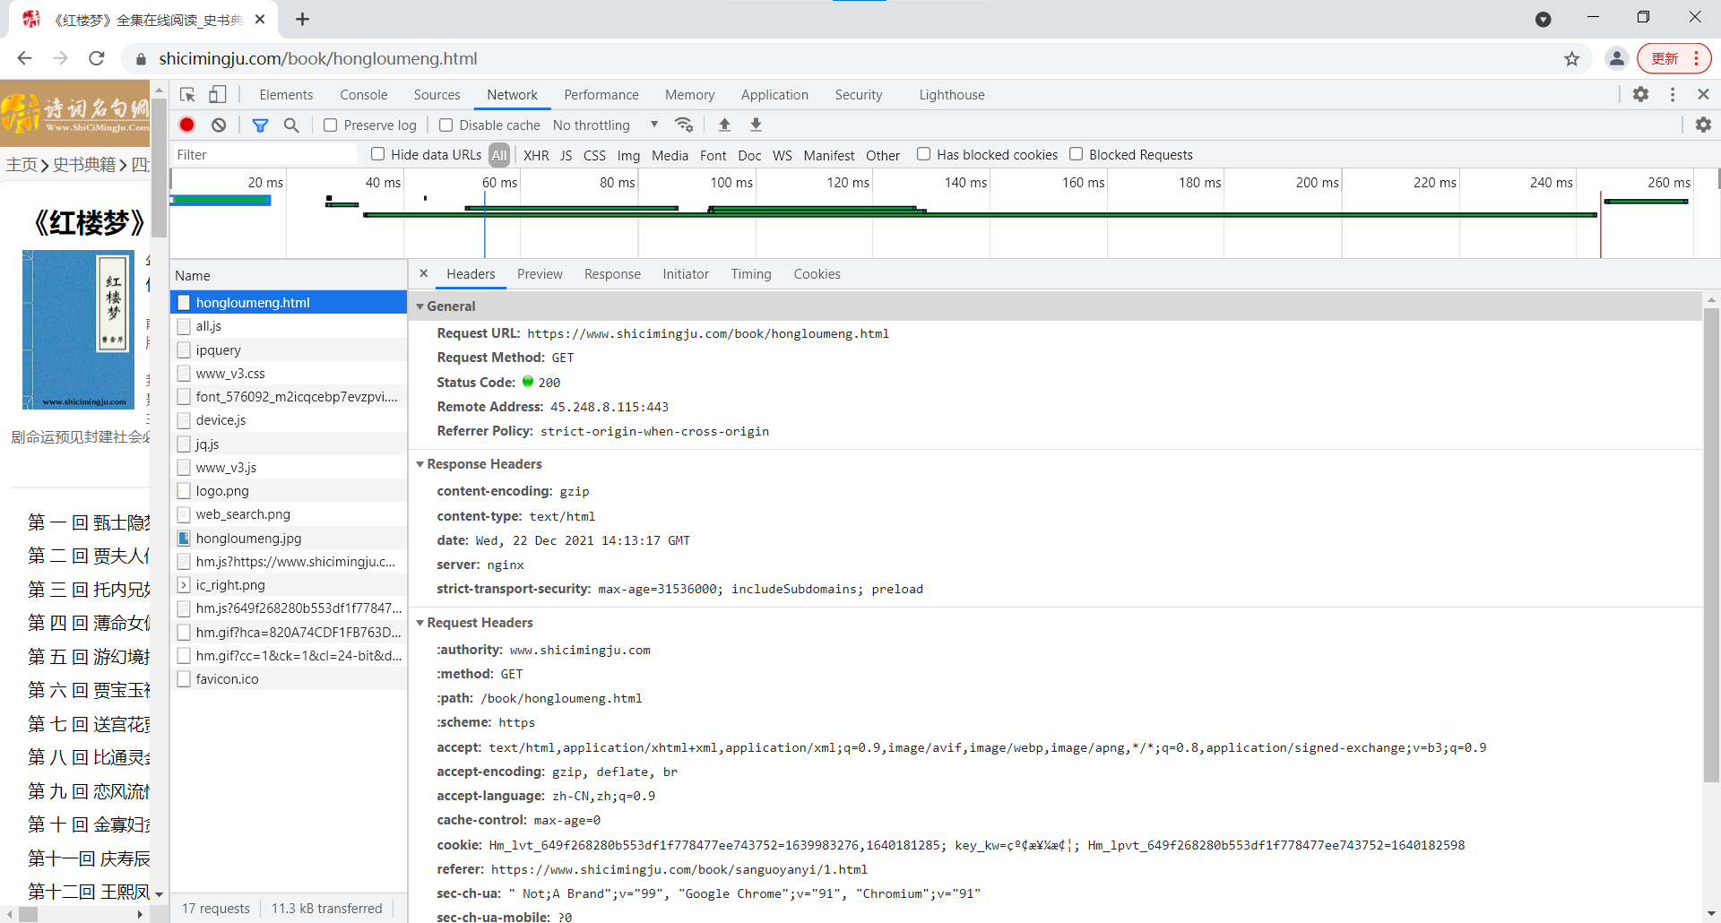The image size is (1721, 923).
Task: Collapse the Response Headers section
Action: point(419,464)
